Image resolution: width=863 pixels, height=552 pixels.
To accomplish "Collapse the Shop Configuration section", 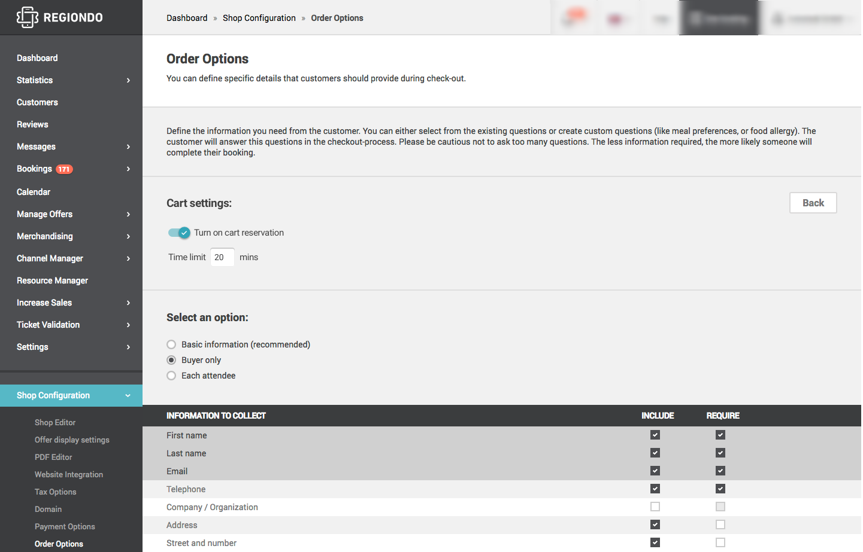I will (x=128, y=395).
